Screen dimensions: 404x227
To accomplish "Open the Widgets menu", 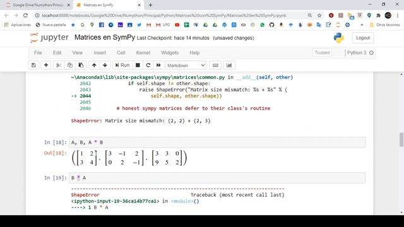I will 170,53.
